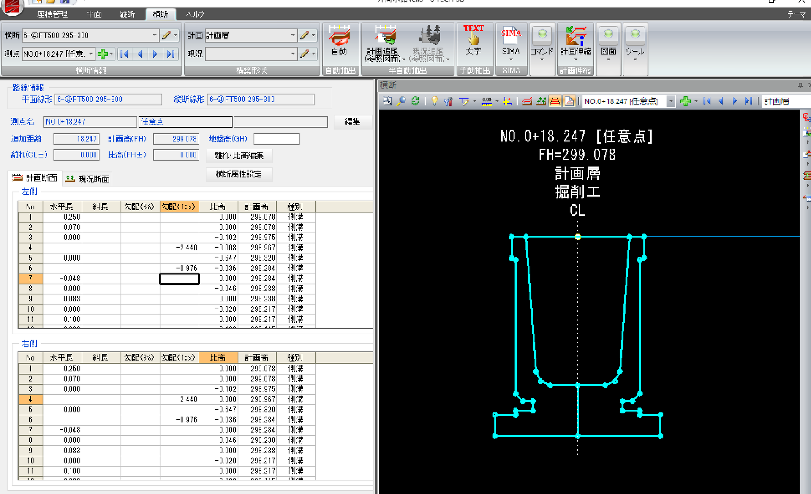The width and height of the screenshot is (811, 494).
Task: Click the 0.00 dimension display icon
Action: click(x=487, y=101)
